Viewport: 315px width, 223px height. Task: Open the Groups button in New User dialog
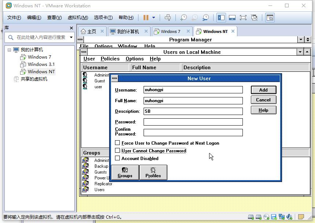[125, 172]
